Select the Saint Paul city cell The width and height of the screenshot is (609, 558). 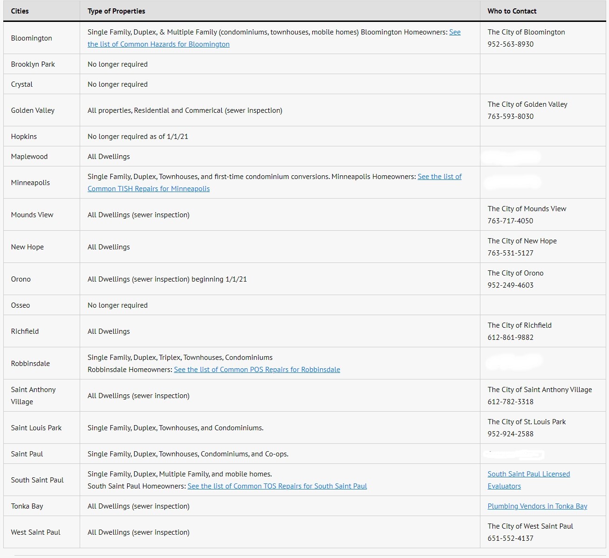click(x=41, y=454)
